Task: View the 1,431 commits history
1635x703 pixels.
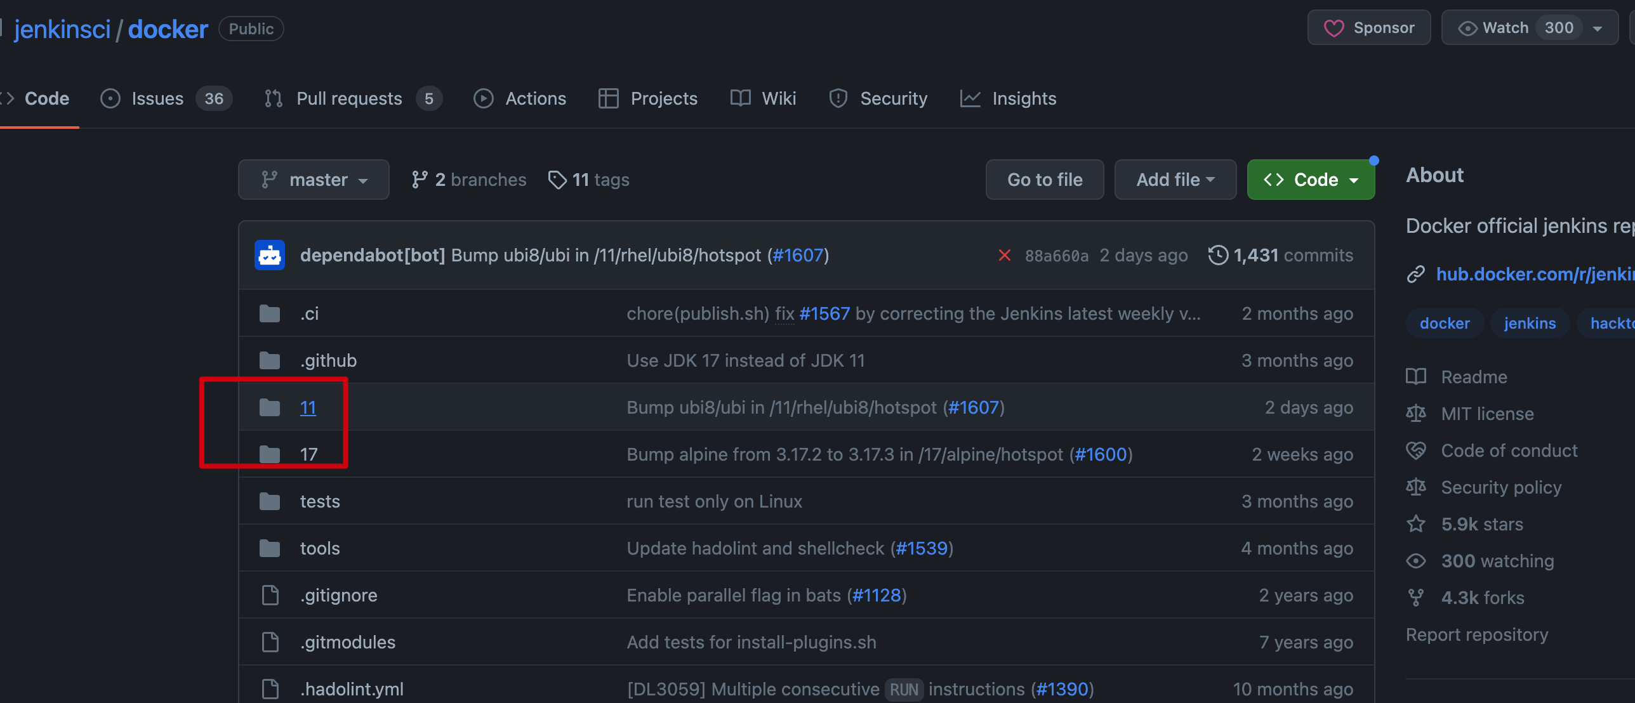Action: pos(1281,255)
